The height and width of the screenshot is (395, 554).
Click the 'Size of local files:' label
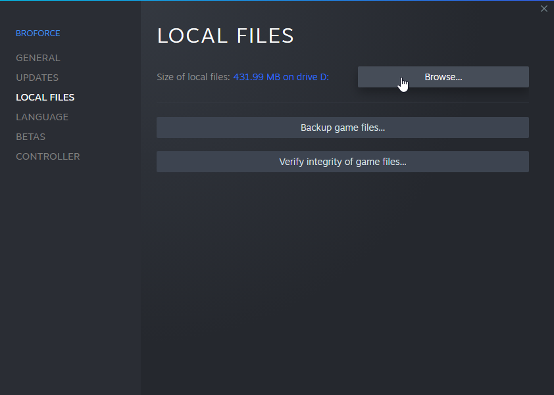[x=193, y=77]
